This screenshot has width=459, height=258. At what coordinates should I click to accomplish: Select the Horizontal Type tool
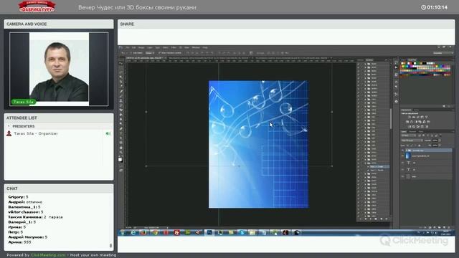tap(120, 133)
